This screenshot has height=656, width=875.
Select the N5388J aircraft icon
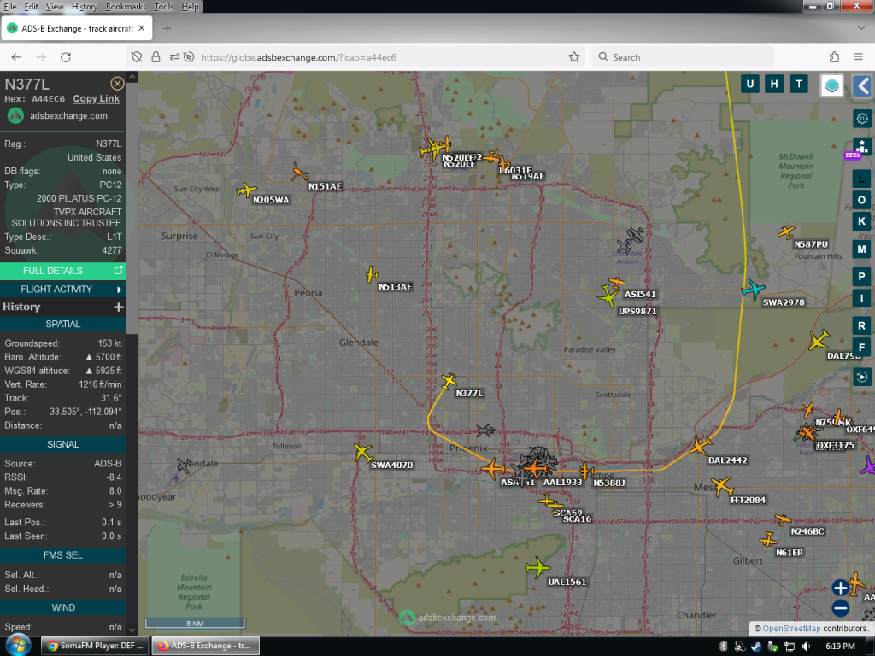[585, 471]
